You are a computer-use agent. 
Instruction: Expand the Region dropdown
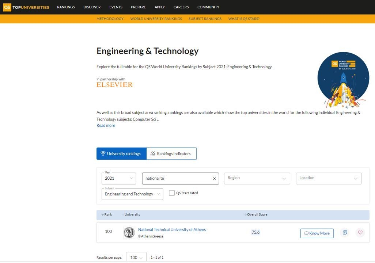click(257, 178)
